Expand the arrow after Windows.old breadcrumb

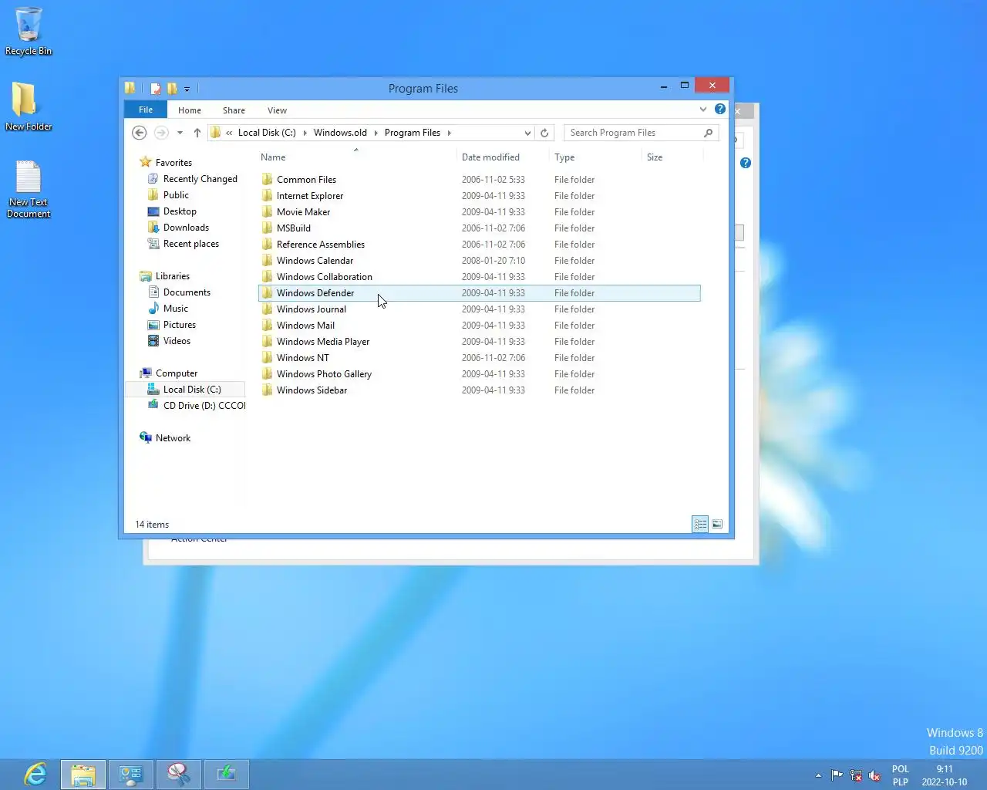(x=376, y=133)
